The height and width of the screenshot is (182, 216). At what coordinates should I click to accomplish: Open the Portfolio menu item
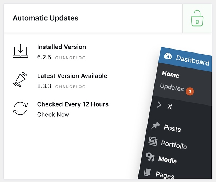tap(174, 145)
